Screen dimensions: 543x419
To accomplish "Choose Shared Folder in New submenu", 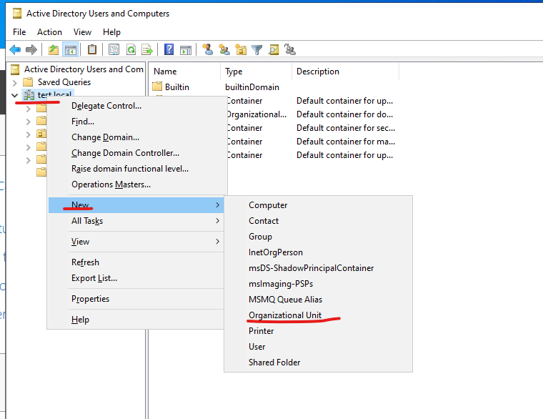I will click(x=318, y=363).
